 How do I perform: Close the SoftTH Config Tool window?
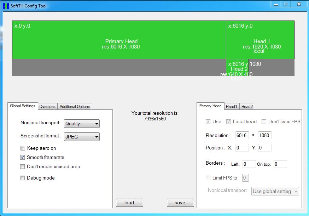(x=299, y=4)
